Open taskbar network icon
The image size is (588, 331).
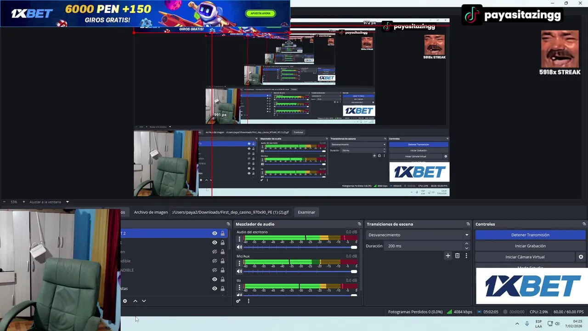pos(549,324)
